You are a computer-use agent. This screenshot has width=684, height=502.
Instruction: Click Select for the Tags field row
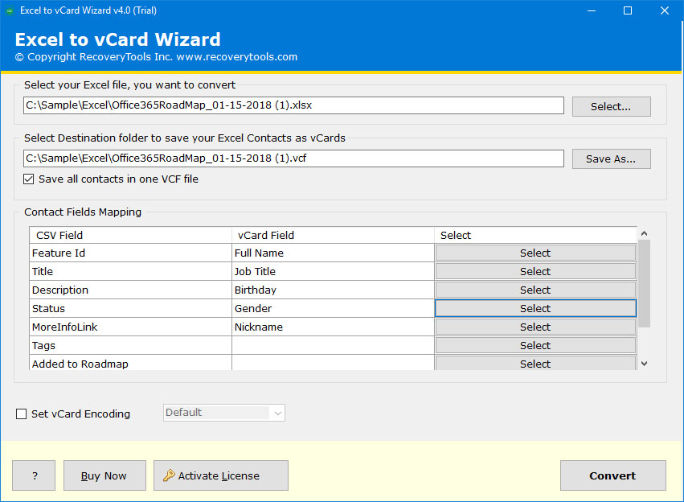[x=535, y=345]
